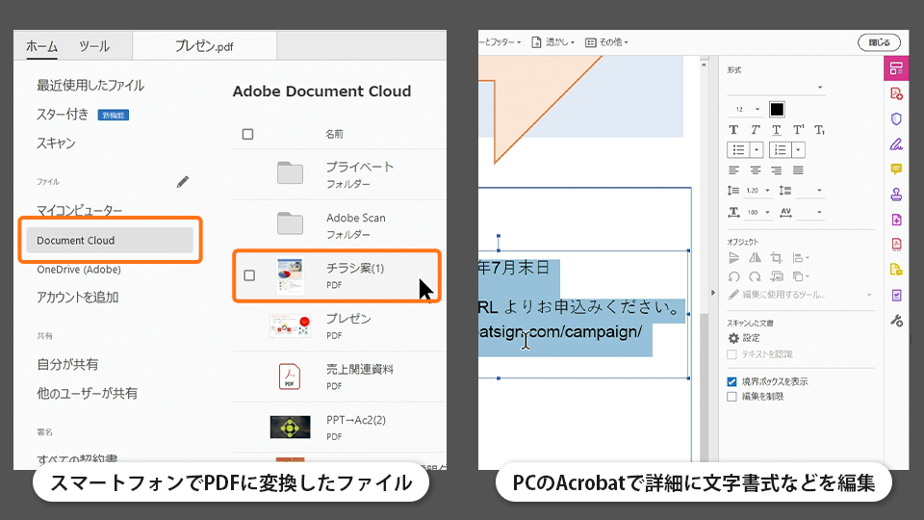This screenshot has height=520, width=924.
Task: Open 自分が共有 files
Action: pyautogui.click(x=67, y=364)
